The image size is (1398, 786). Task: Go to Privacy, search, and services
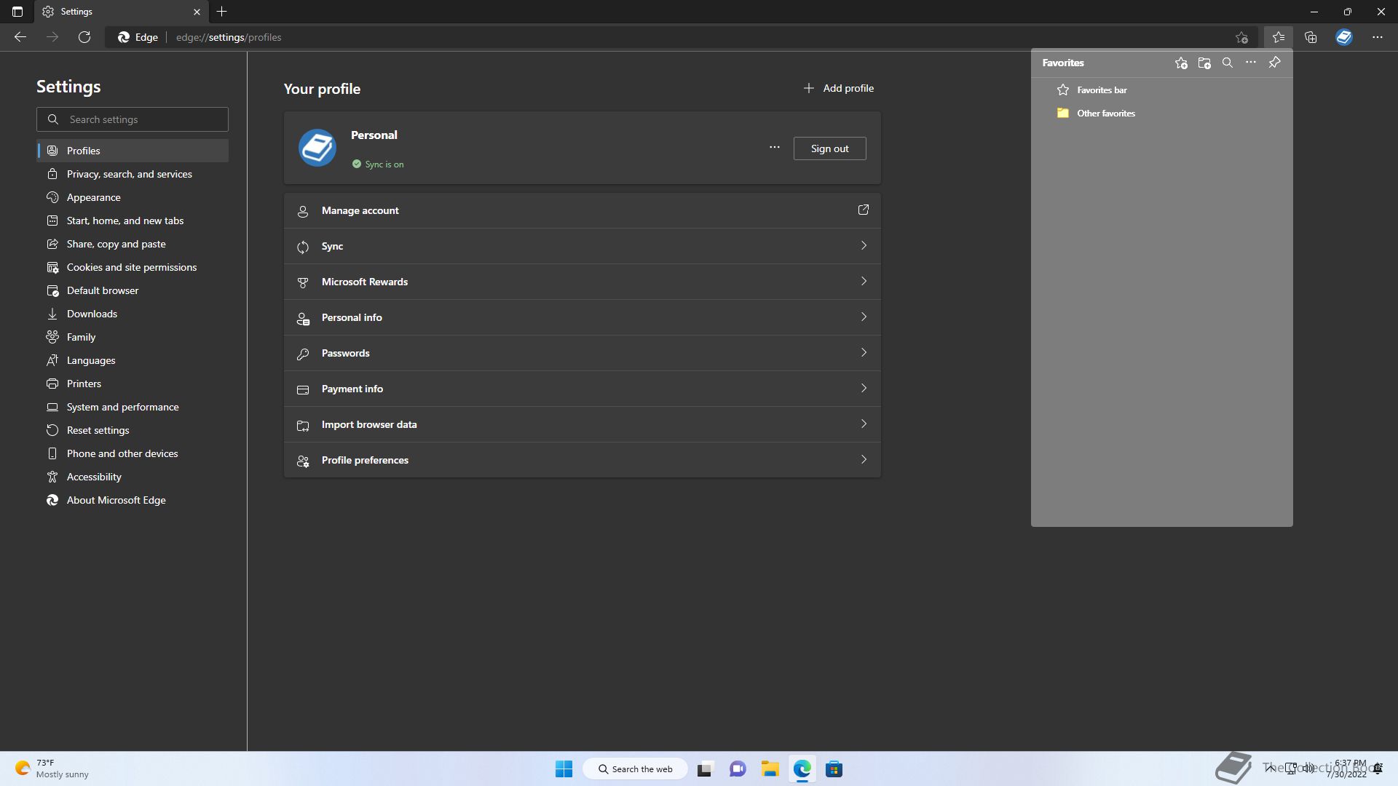[x=130, y=174]
